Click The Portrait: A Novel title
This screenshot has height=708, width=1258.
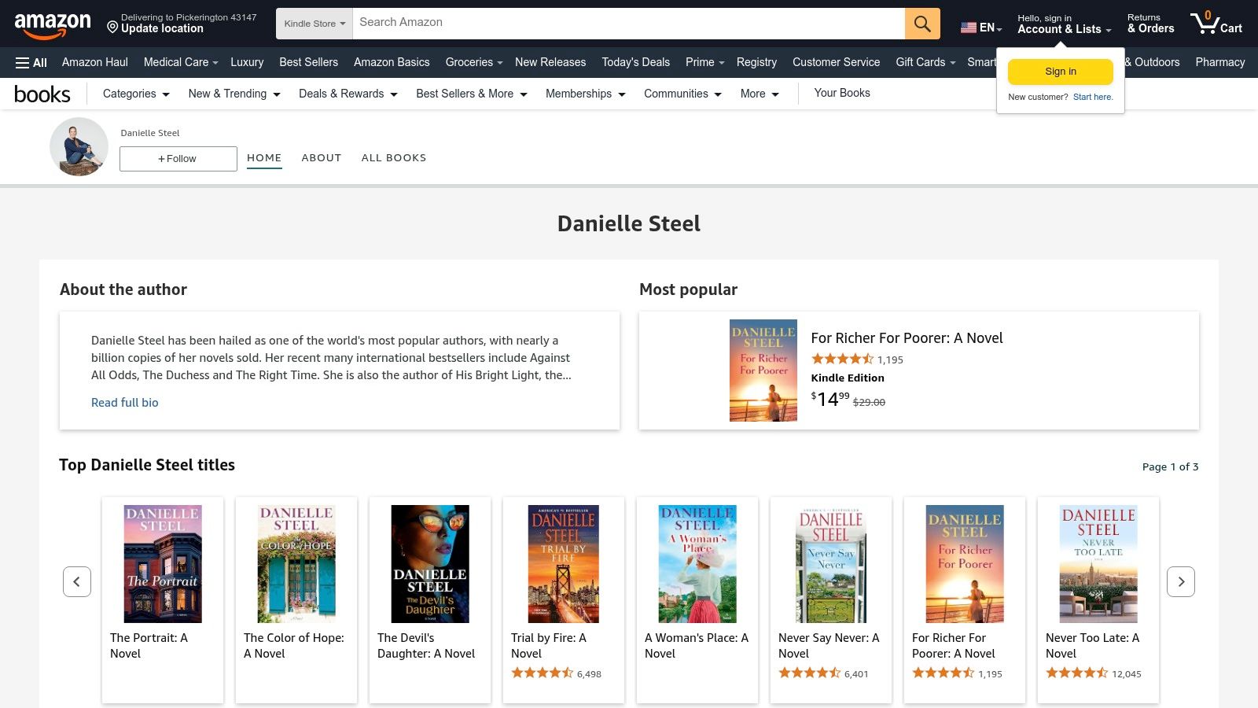click(149, 646)
